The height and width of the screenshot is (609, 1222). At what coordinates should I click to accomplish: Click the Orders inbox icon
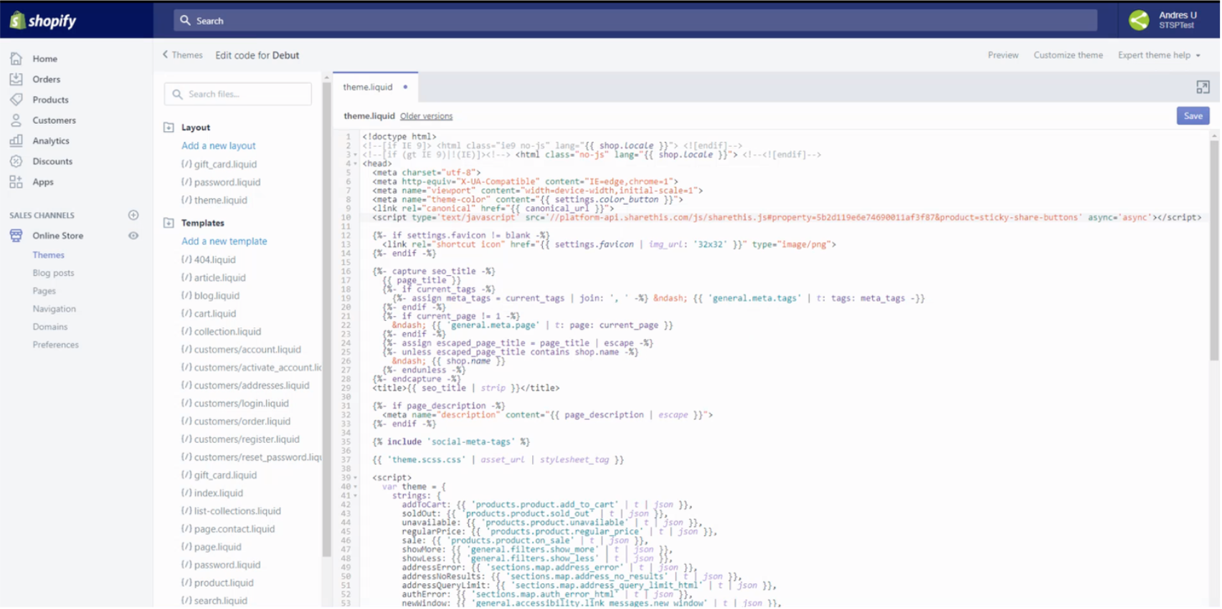(16, 79)
